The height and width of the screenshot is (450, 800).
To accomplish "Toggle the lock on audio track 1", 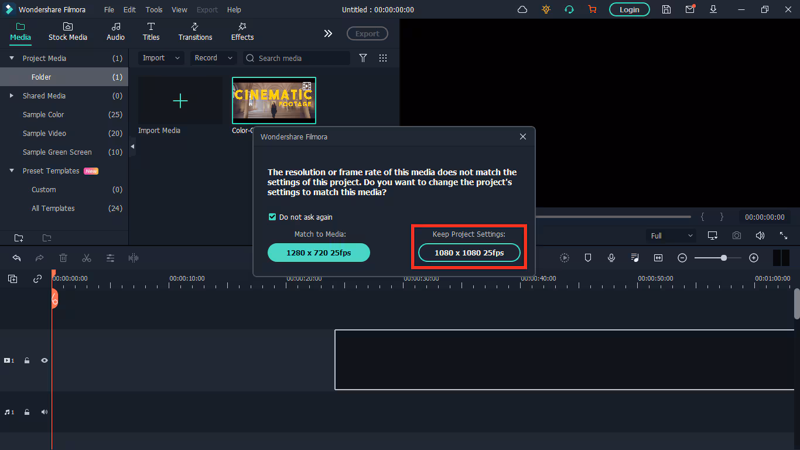I will [x=27, y=412].
